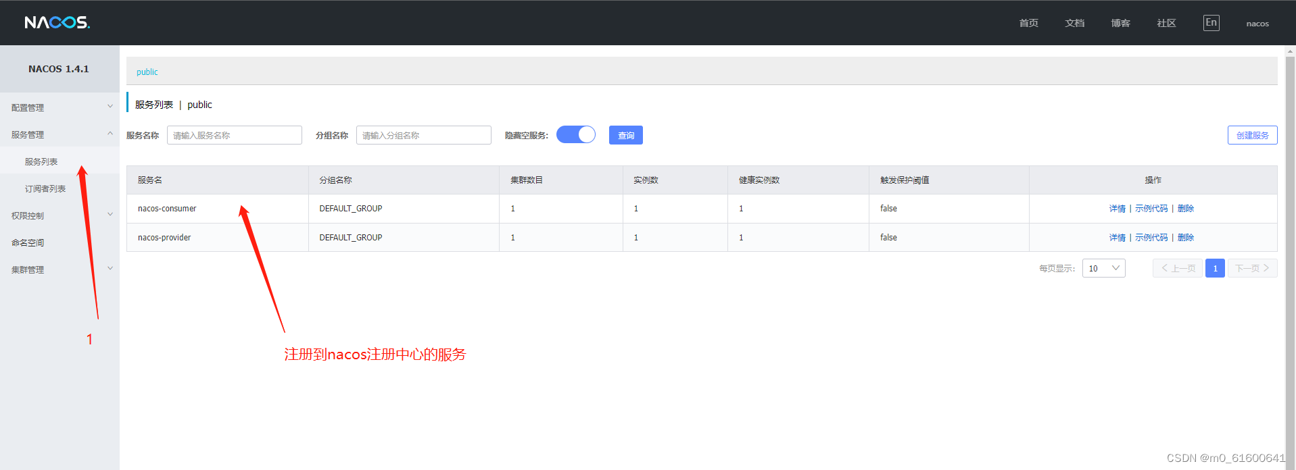The width and height of the screenshot is (1296, 470).
Task: Click 删除 for nacos-provider
Action: coord(1185,238)
